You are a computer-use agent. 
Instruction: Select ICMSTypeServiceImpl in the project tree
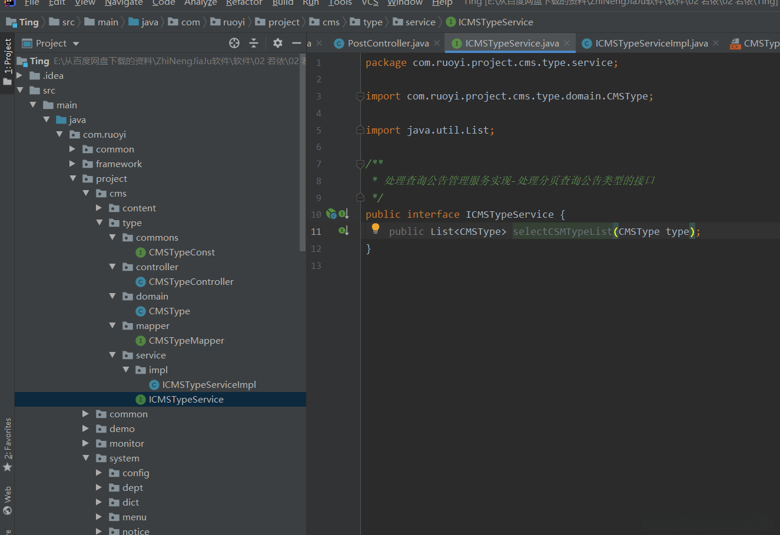coord(208,384)
